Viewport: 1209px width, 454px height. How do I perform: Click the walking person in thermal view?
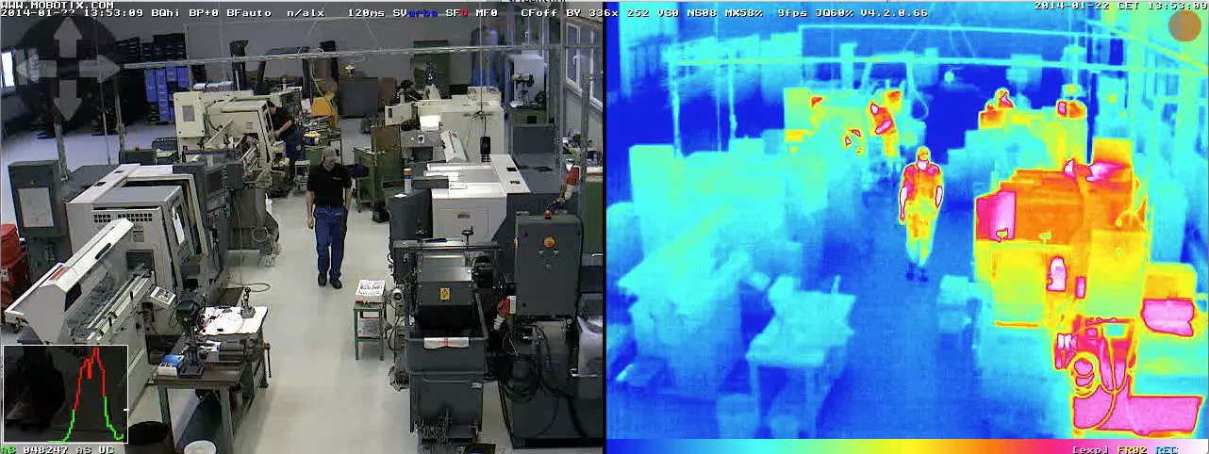click(x=919, y=212)
